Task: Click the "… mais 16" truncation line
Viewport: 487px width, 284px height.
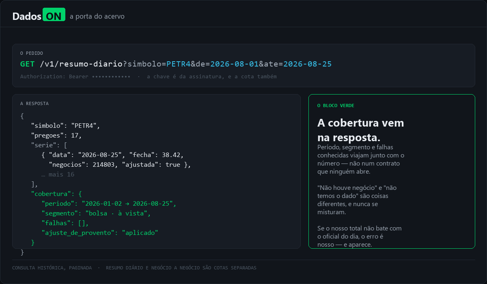Action: point(58,174)
